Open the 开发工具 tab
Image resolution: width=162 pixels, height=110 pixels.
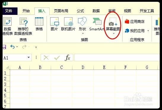147,11
